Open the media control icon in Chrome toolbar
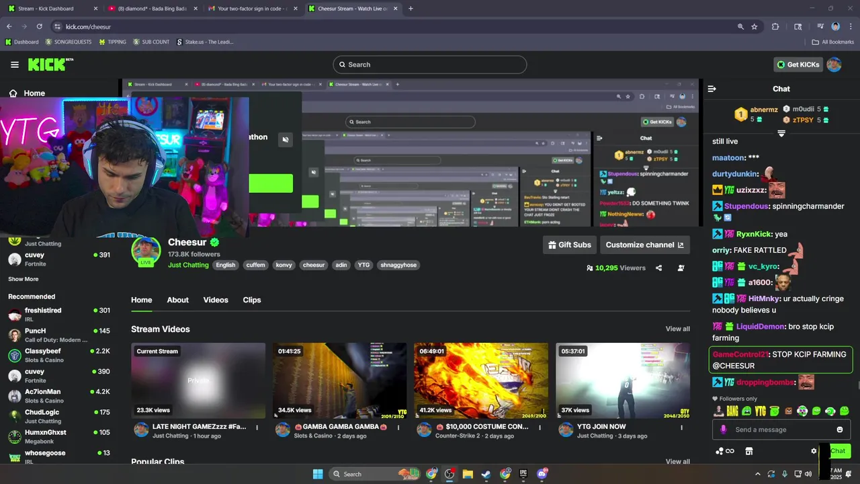 click(x=820, y=27)
